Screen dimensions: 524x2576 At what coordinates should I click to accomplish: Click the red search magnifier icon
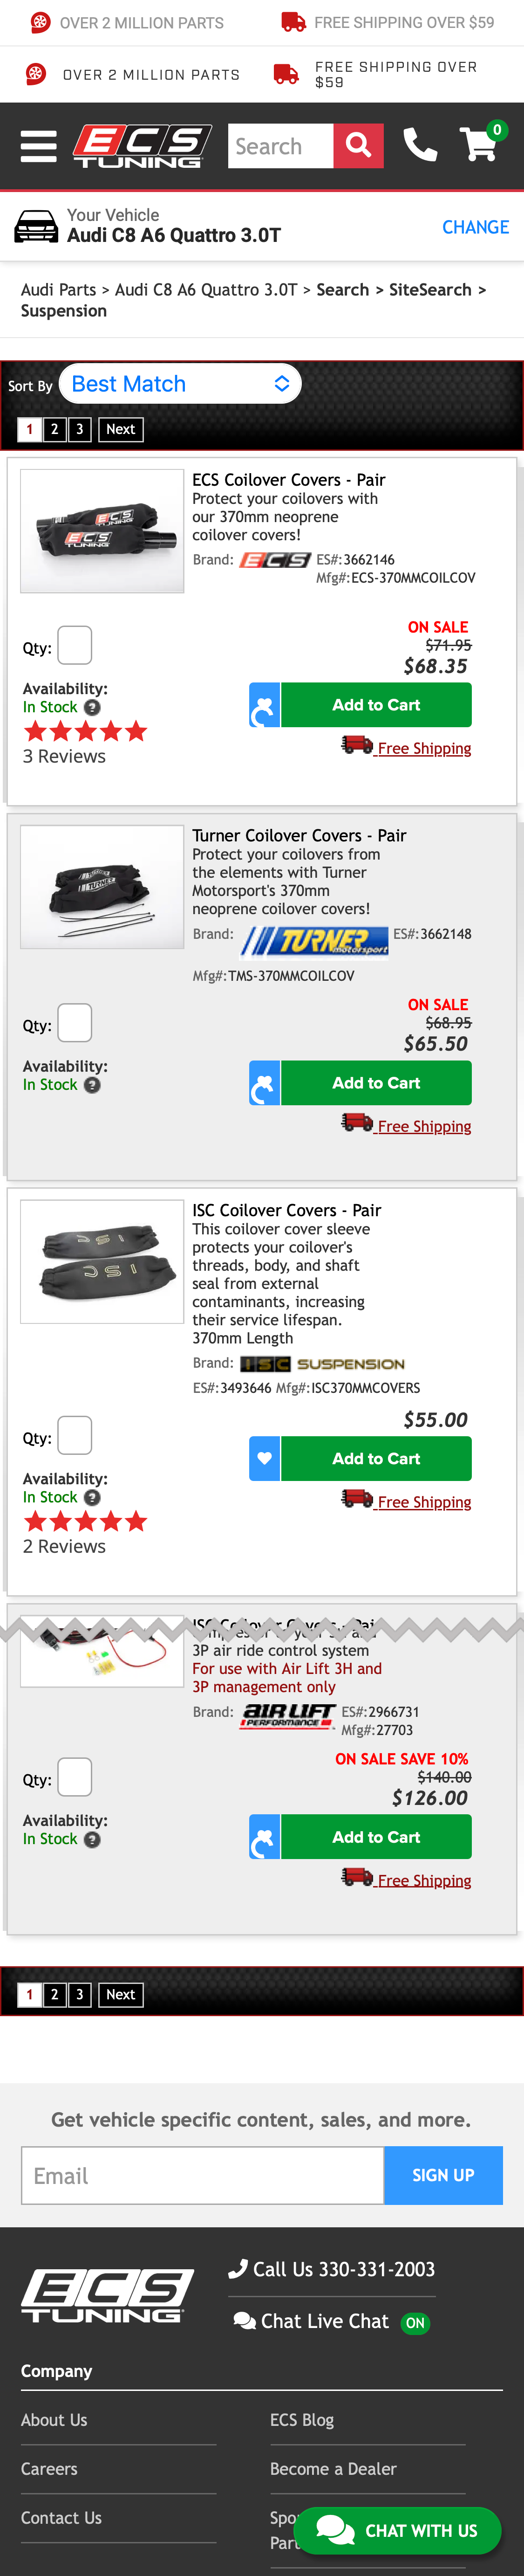coord(359,145)
